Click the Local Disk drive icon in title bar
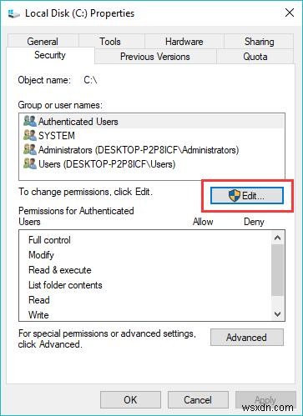303x416 pixels. 13,13
